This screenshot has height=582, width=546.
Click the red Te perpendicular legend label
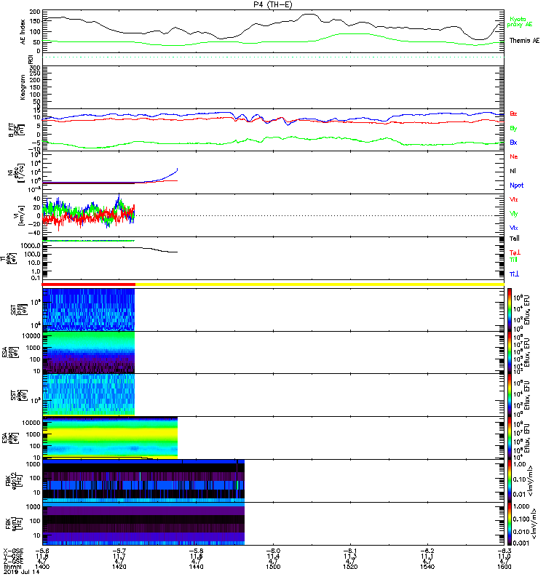[x=515, y=252]
